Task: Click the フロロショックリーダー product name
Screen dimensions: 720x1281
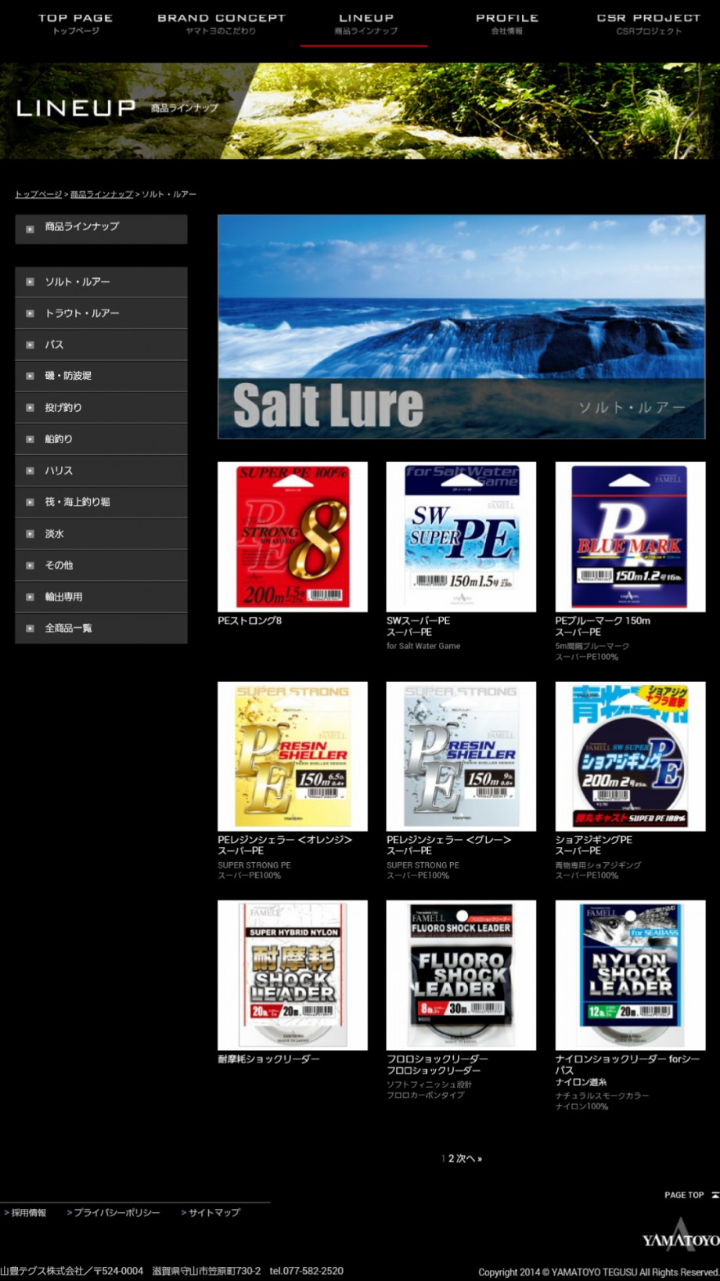Action: [437, 1059]
